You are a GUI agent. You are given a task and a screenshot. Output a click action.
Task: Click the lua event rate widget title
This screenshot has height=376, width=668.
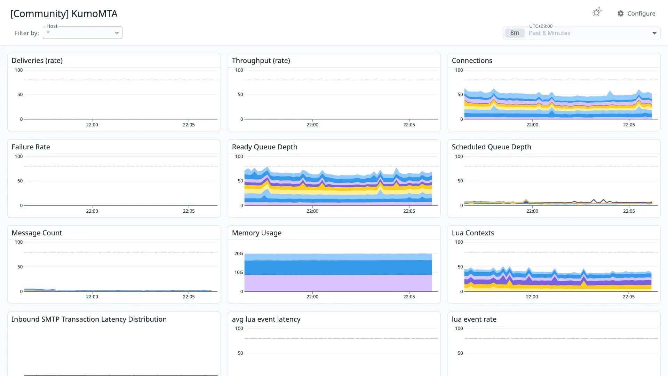coord(474,319)
